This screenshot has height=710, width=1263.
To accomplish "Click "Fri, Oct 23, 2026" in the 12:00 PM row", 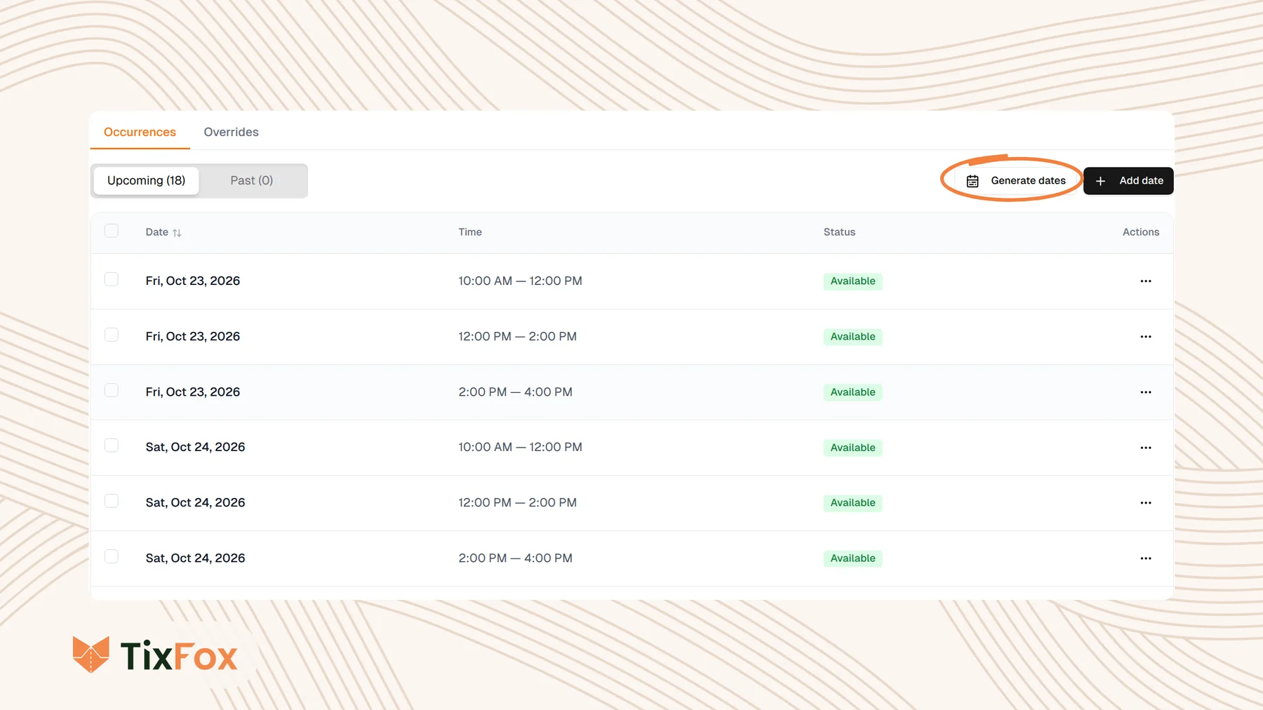I will pos(193,336).
